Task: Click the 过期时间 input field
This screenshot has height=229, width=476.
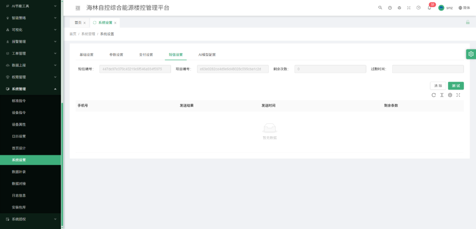Action: 428,69
